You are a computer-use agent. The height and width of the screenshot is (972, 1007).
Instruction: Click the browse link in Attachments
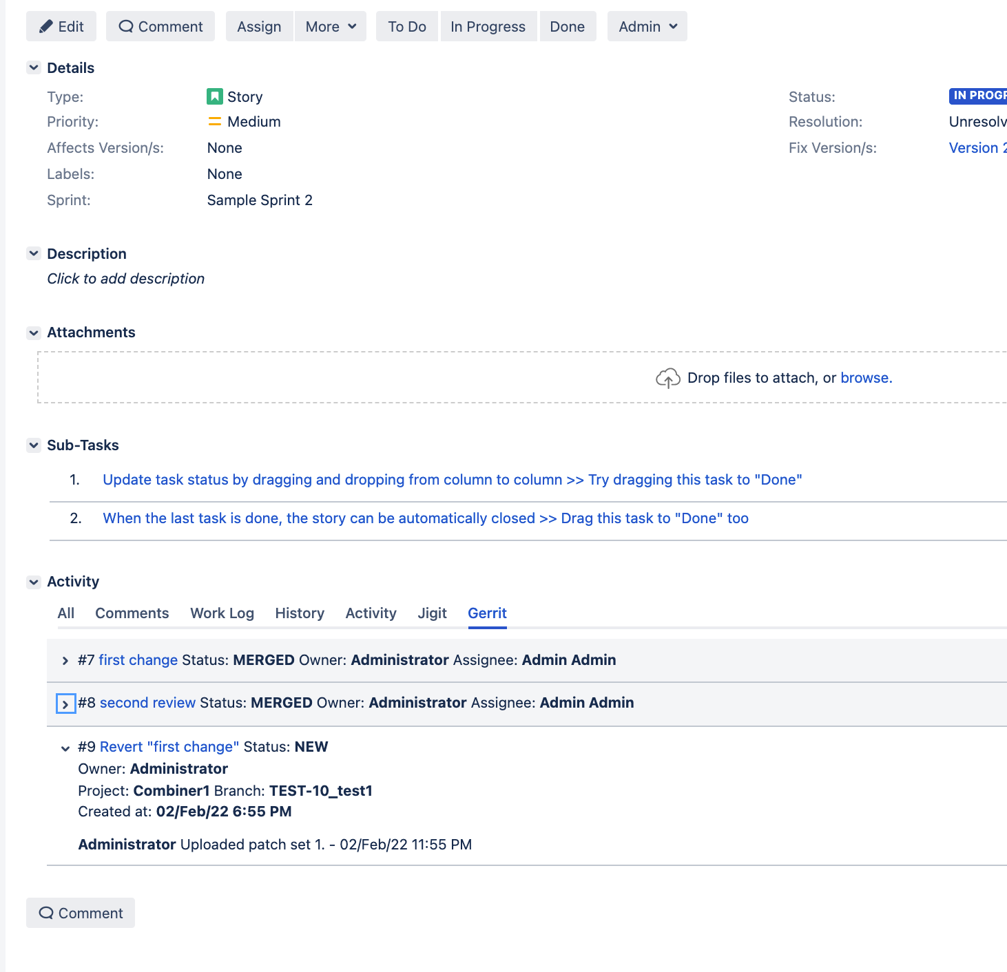pos(866,377)
